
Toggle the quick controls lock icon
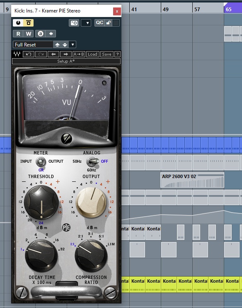(109, 22)
